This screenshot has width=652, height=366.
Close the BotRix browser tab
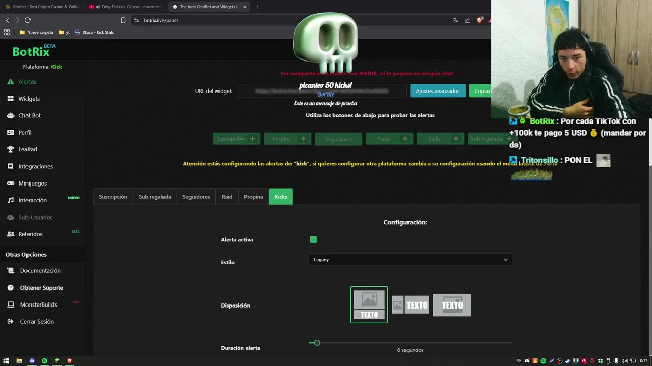[244, 7]
